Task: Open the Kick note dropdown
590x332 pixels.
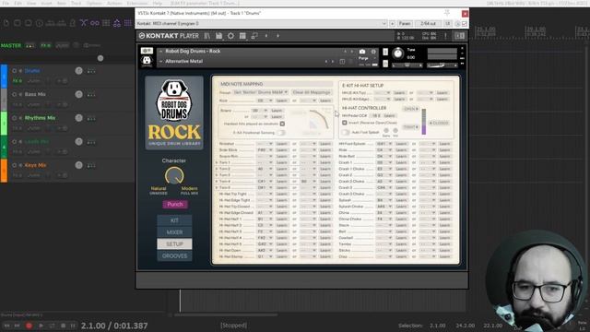Action: click(x=265, y=101)
